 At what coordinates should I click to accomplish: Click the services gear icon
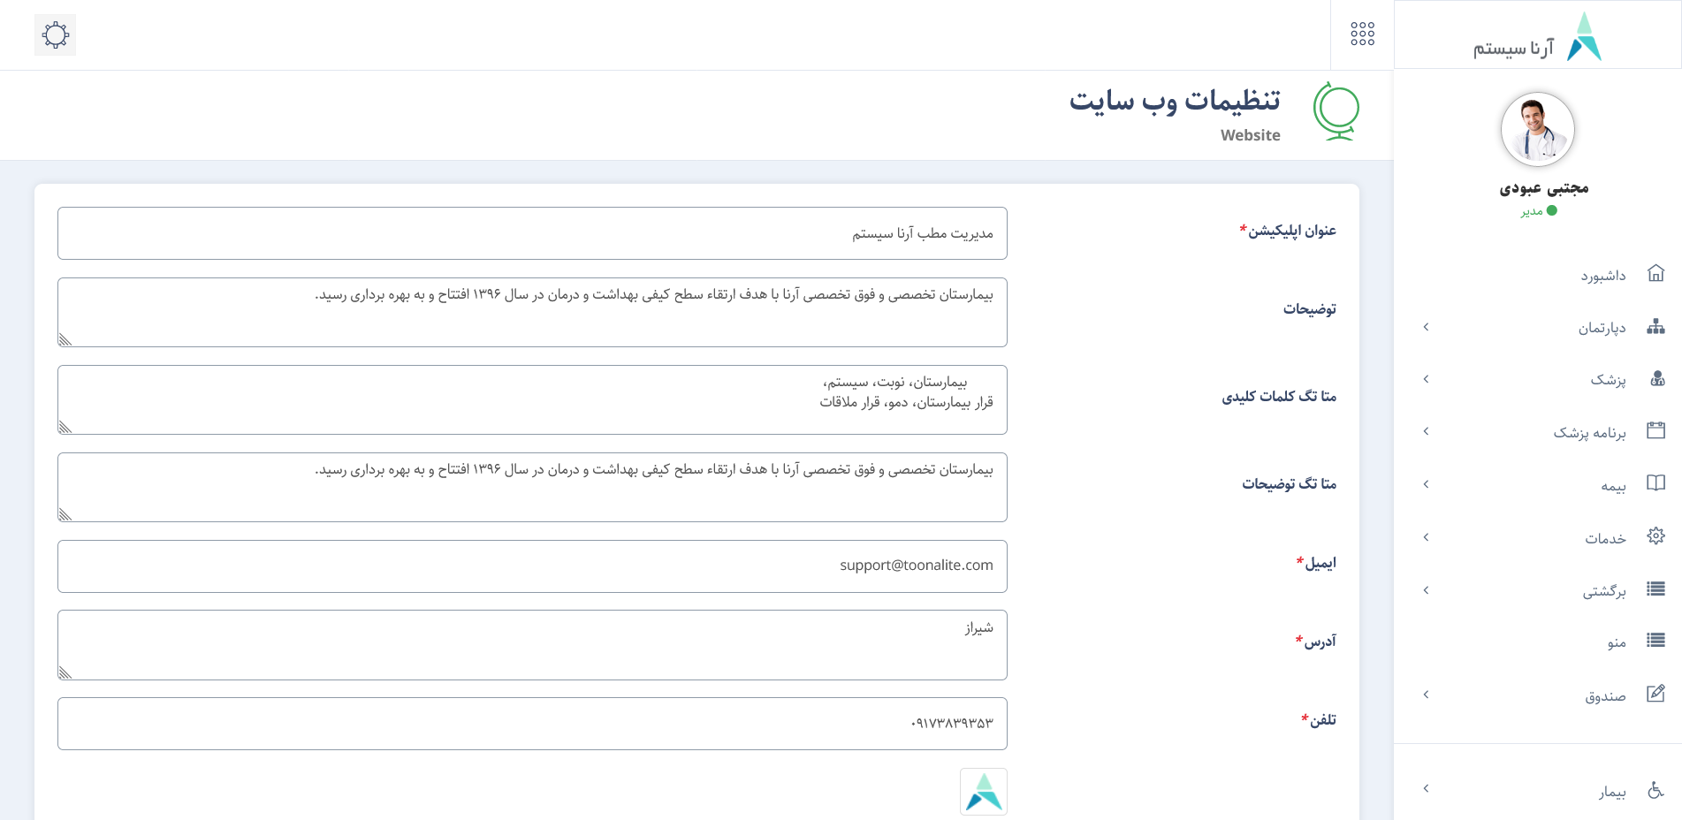[1655, 535]
